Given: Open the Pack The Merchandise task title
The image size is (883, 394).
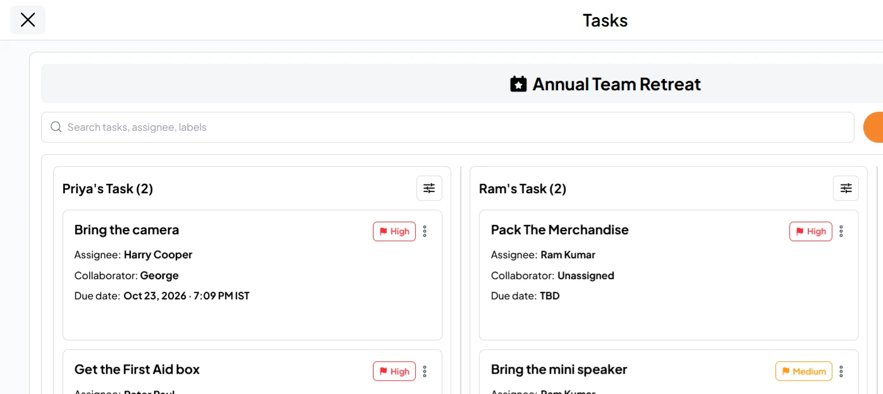Looking at the screenshot, I should (x=560, y=230).
